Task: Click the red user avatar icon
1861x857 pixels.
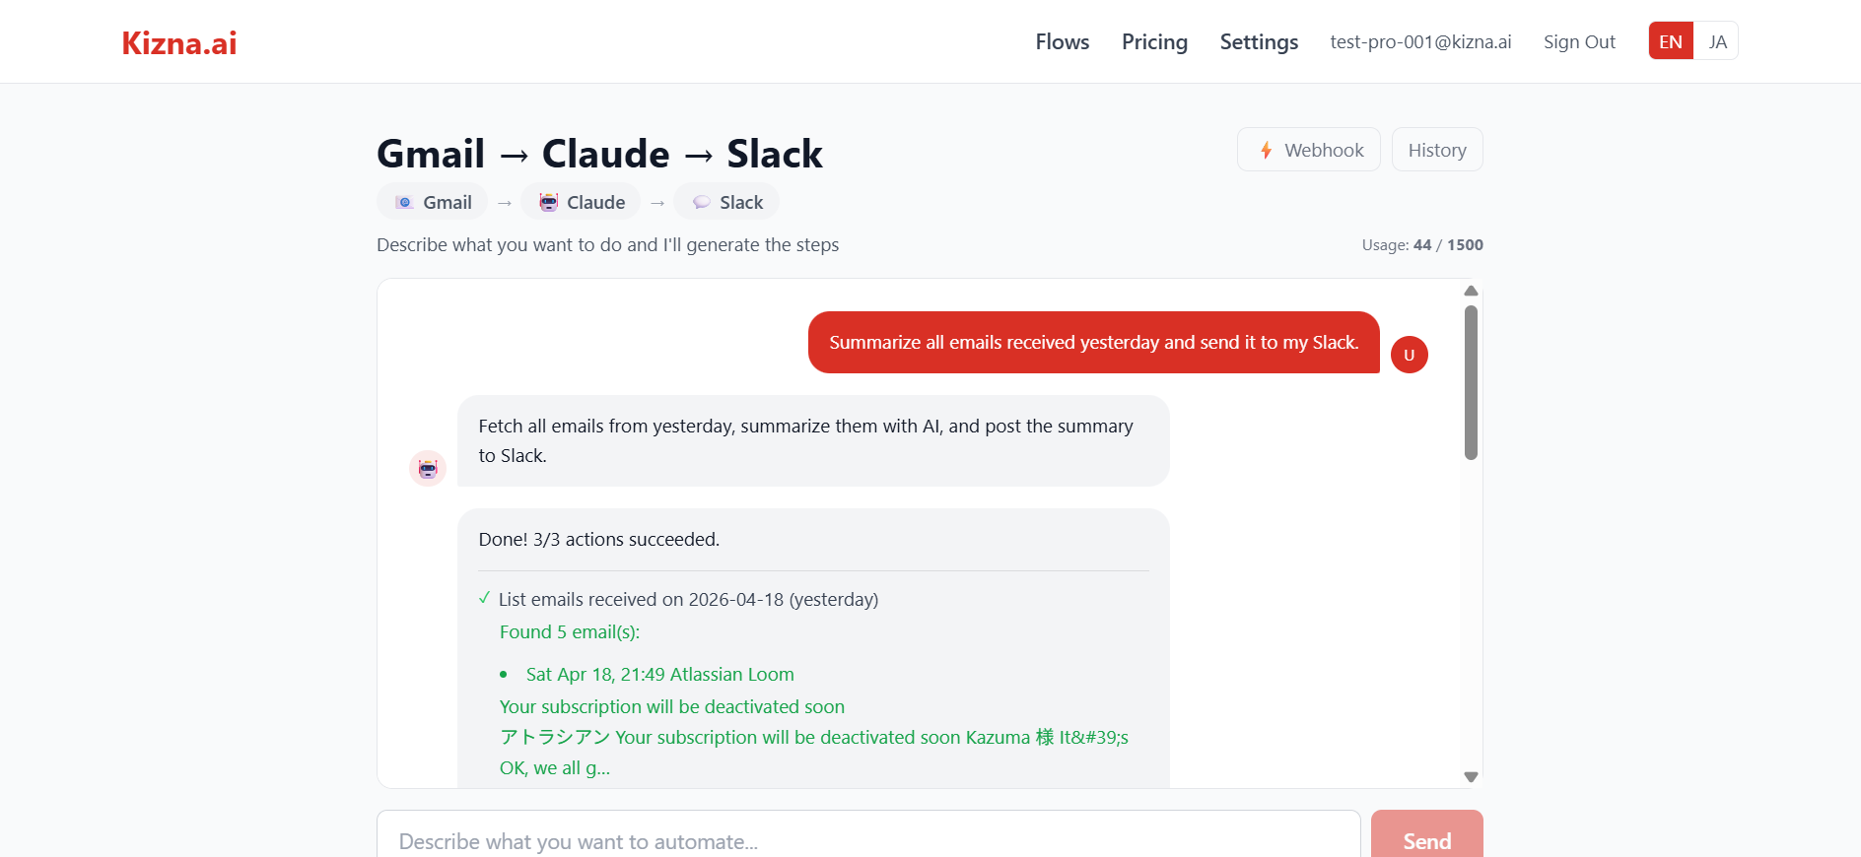Action: tap(1410, 355)
